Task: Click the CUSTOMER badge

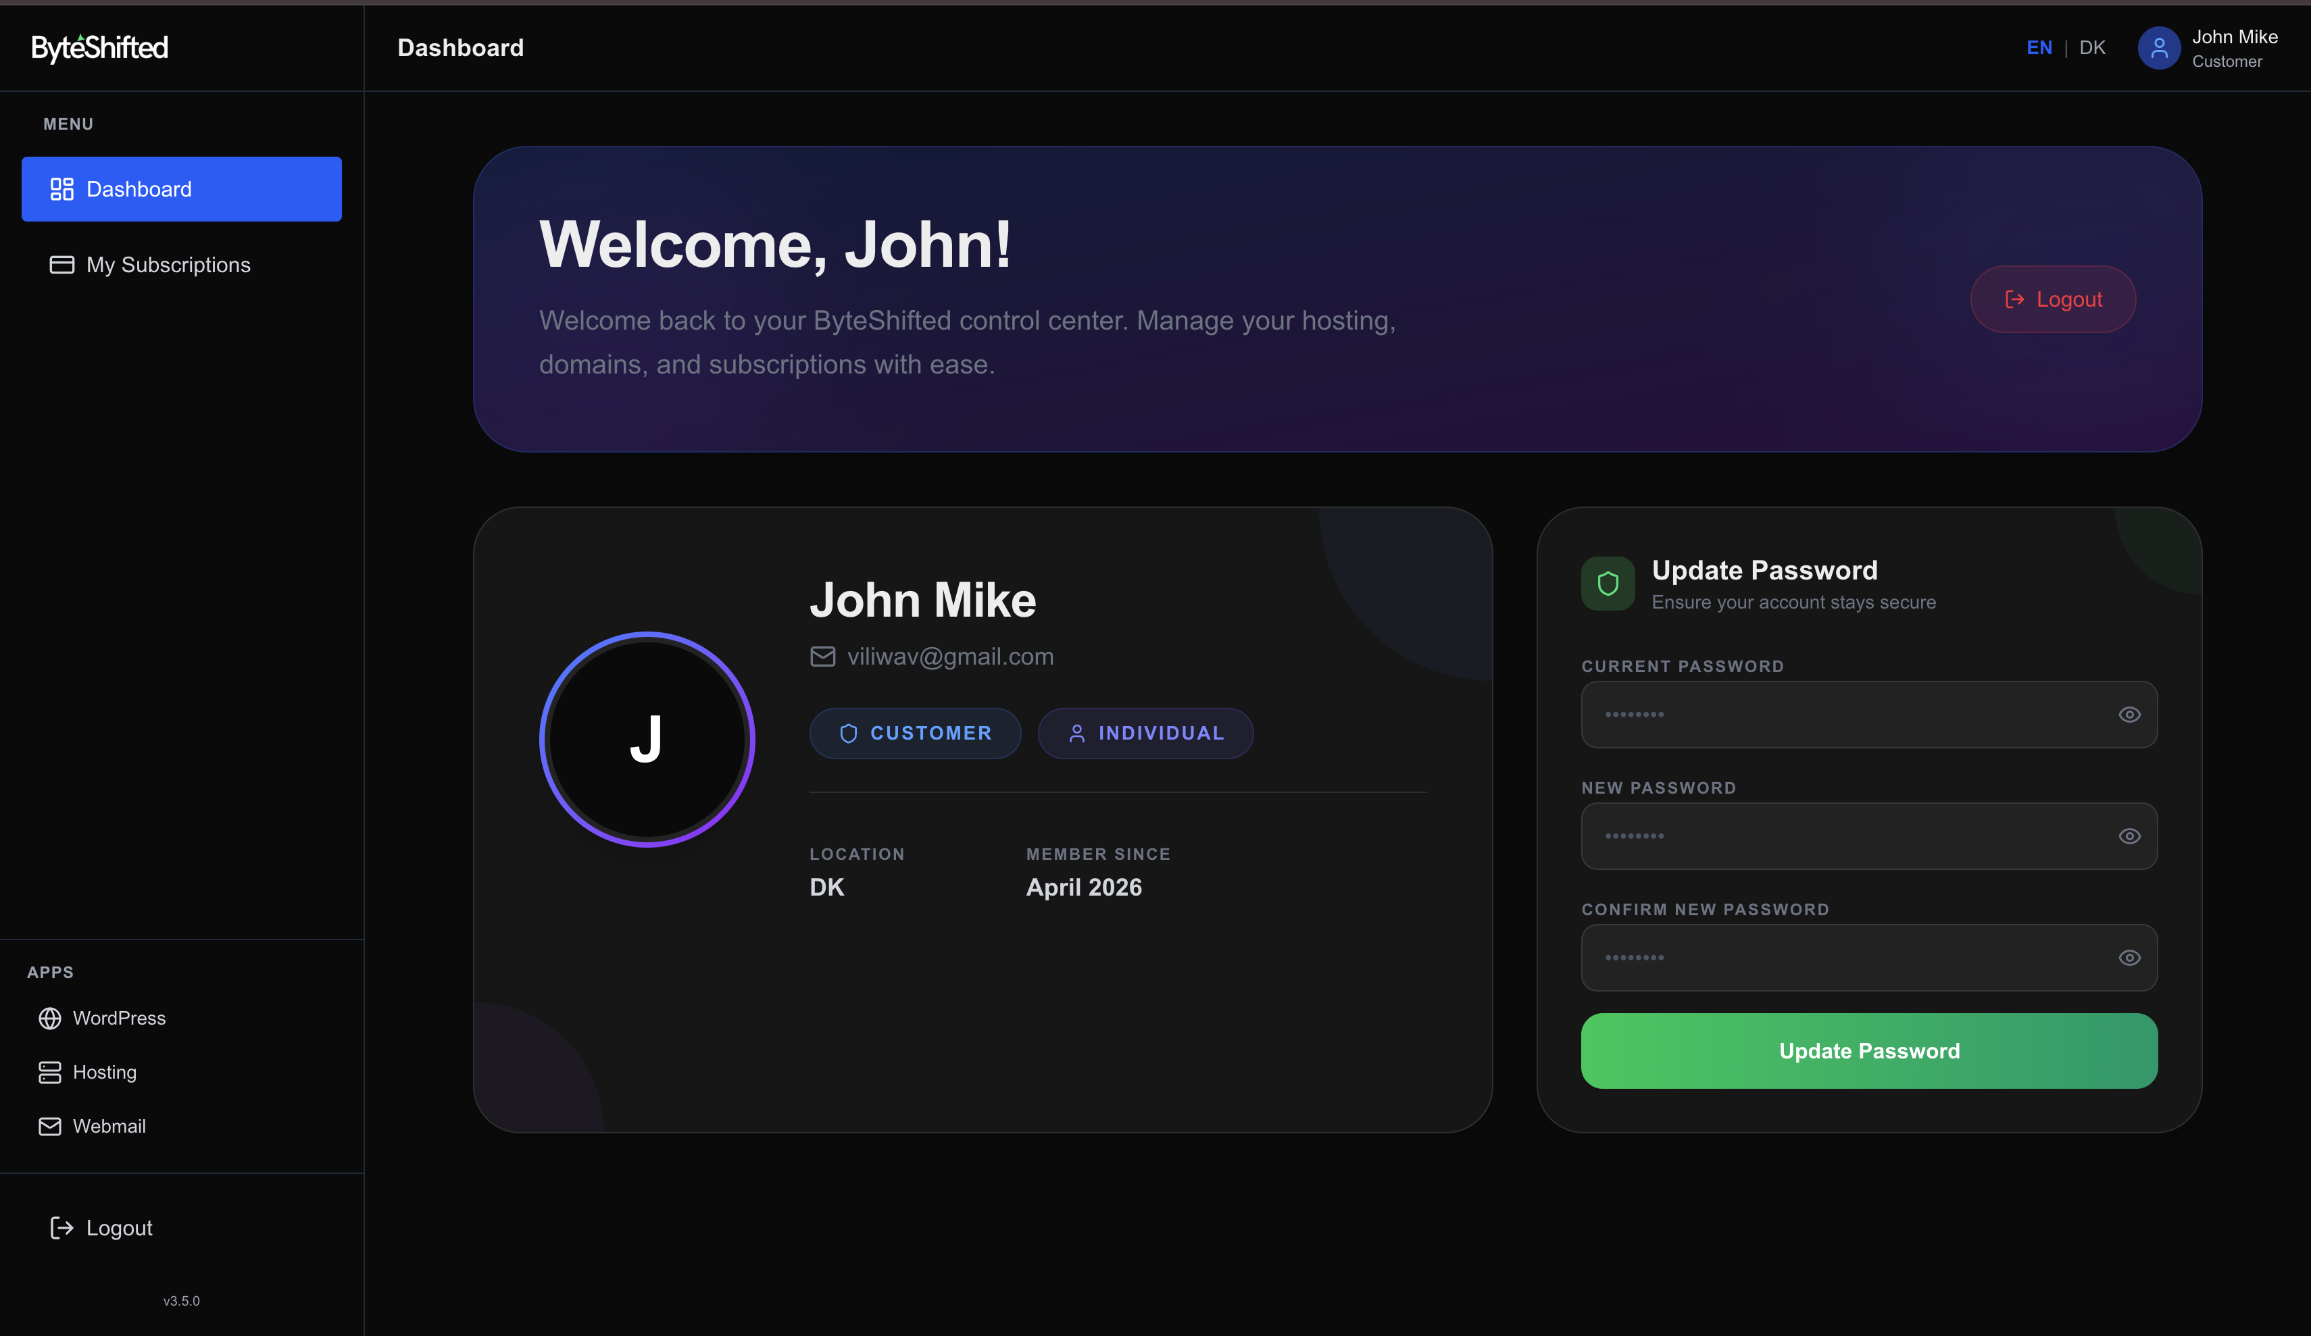Action: coord(915,734)
